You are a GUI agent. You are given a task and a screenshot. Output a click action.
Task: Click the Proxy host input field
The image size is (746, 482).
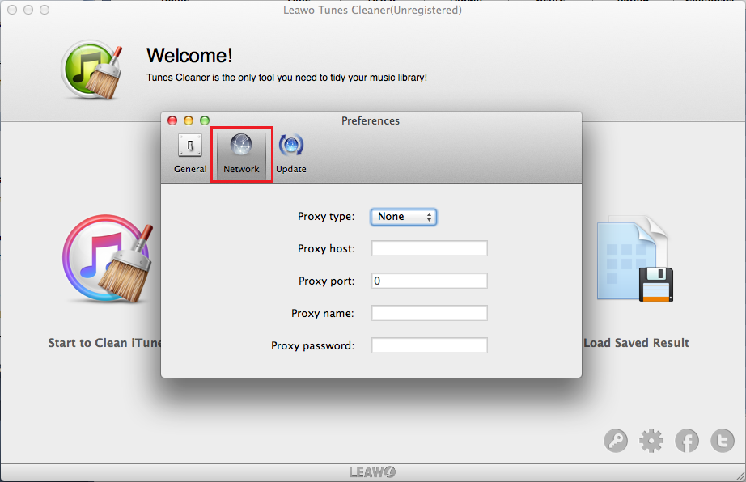[429, 248]
